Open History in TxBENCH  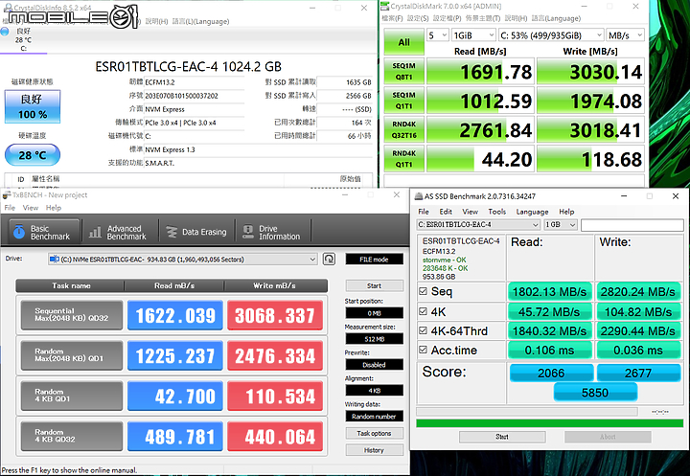(374, 450)
